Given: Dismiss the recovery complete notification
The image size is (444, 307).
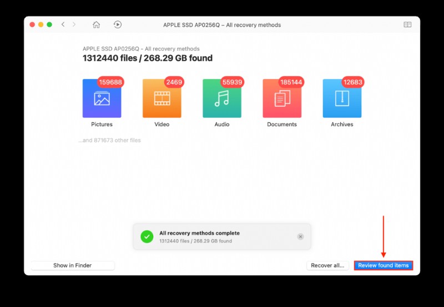Looking at the screenshot, I should click(x=300, y=236).
